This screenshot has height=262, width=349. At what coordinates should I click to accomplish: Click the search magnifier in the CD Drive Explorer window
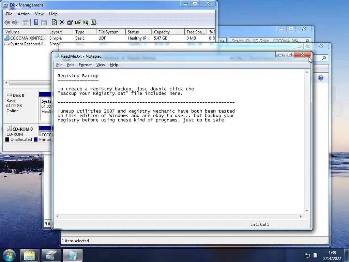click(307, 41)
